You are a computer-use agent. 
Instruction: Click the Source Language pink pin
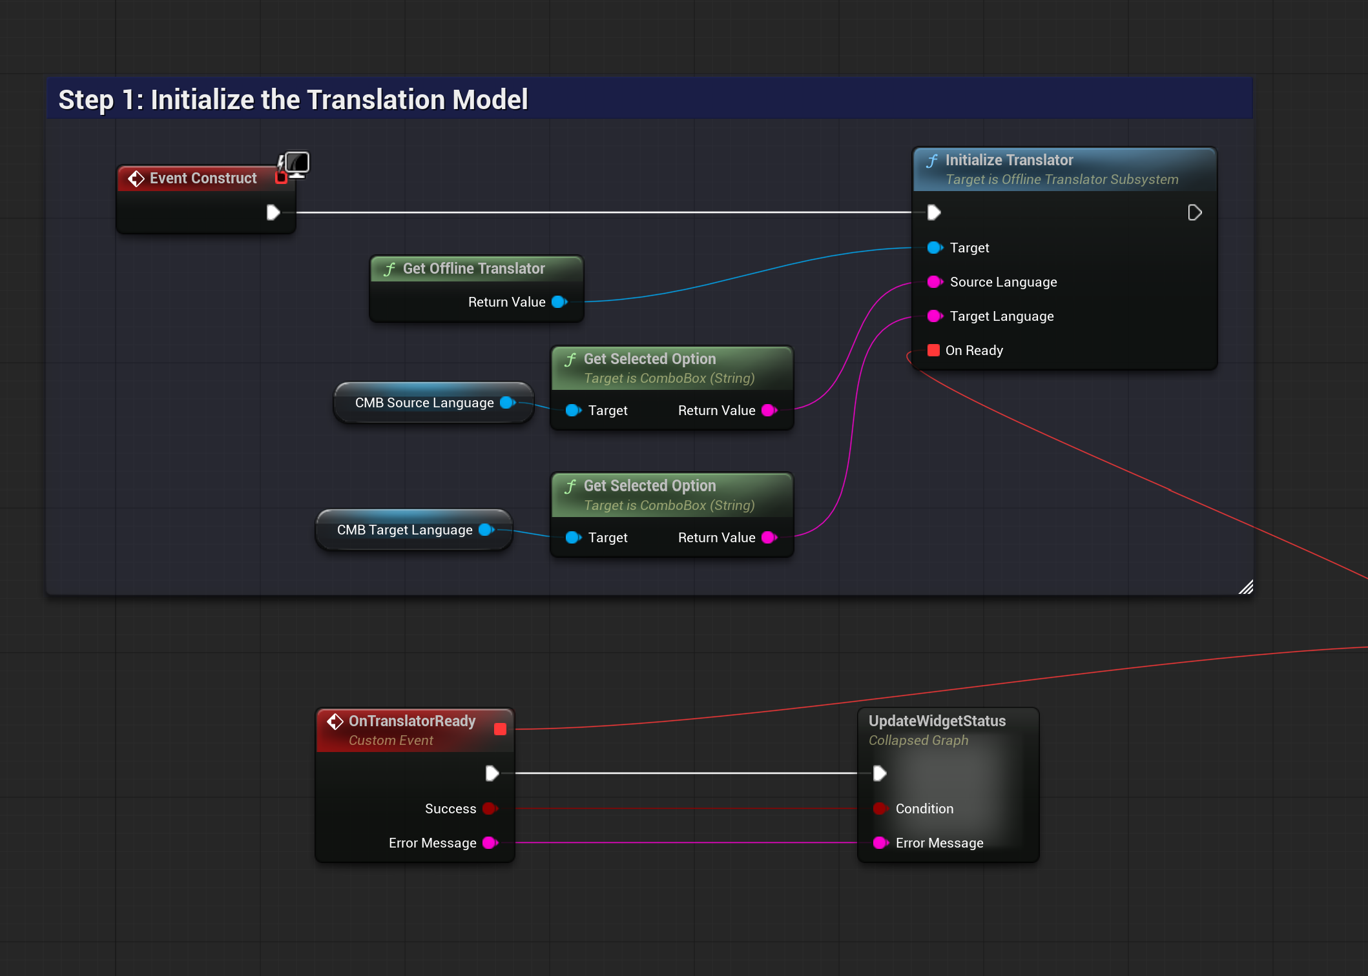pyautogui.click(x=935, y=282)
